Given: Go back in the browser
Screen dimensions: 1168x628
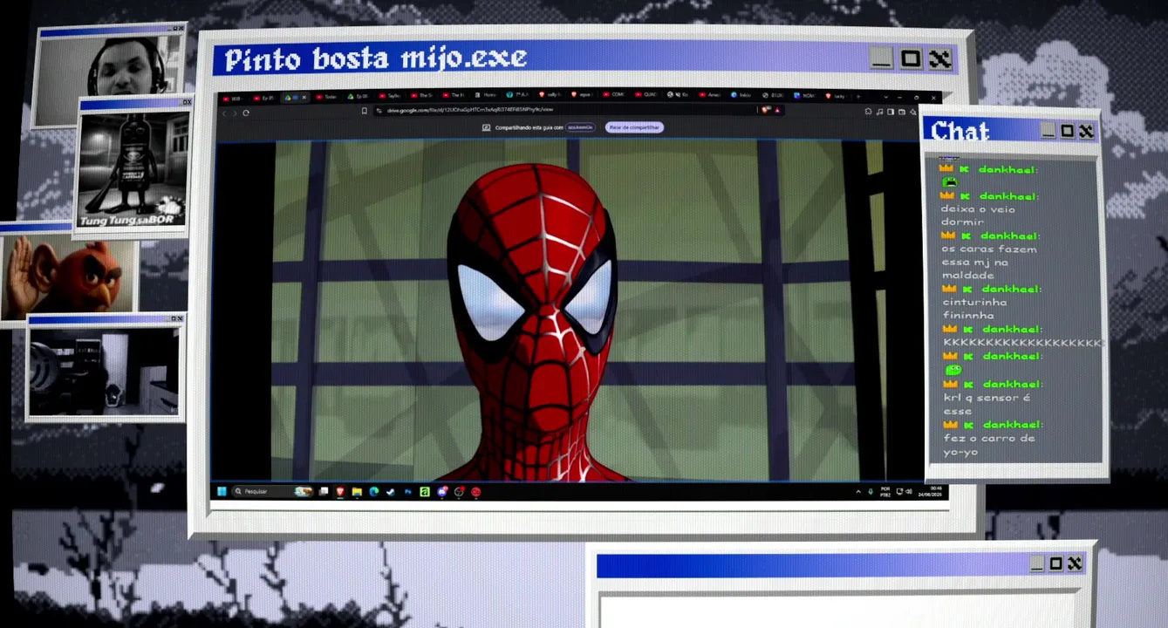Looking at the screenshot, I should 224,113.
